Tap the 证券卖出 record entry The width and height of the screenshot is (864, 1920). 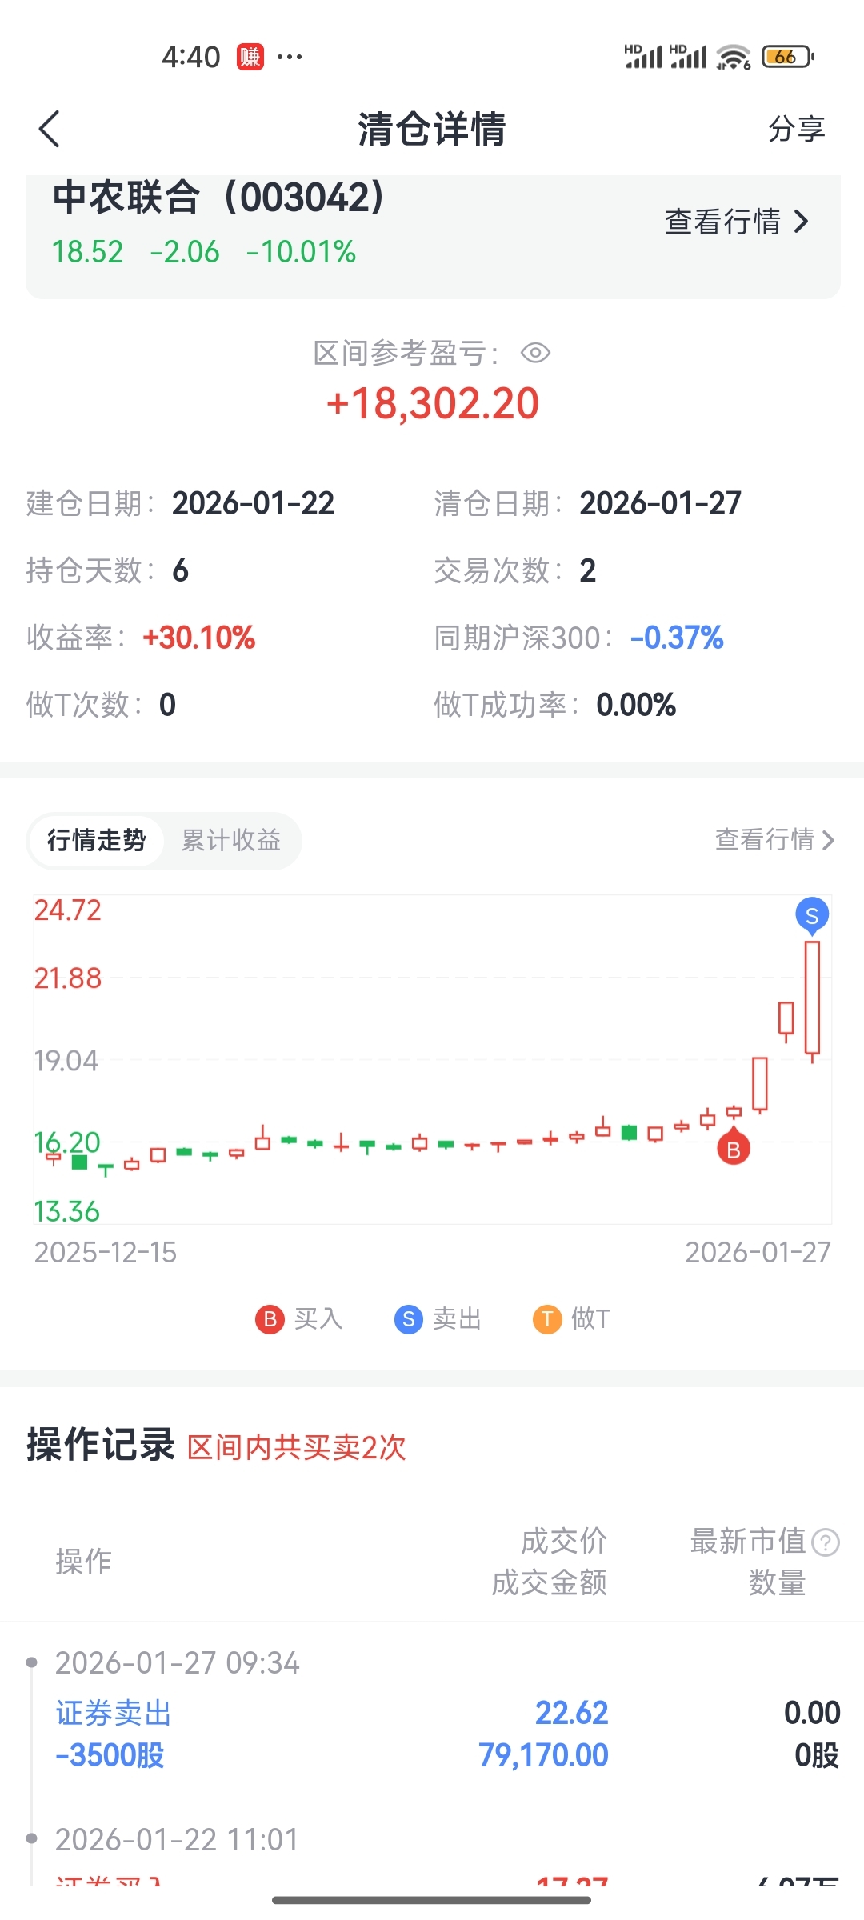(x=114, y=1713)
